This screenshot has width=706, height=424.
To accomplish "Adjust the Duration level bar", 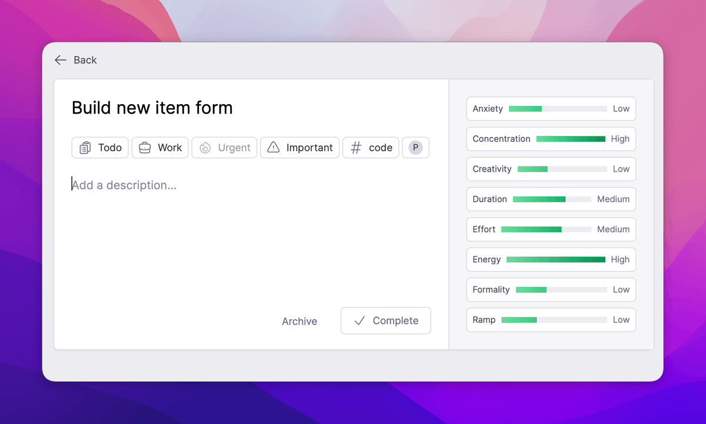I will [x=552, y=199].
